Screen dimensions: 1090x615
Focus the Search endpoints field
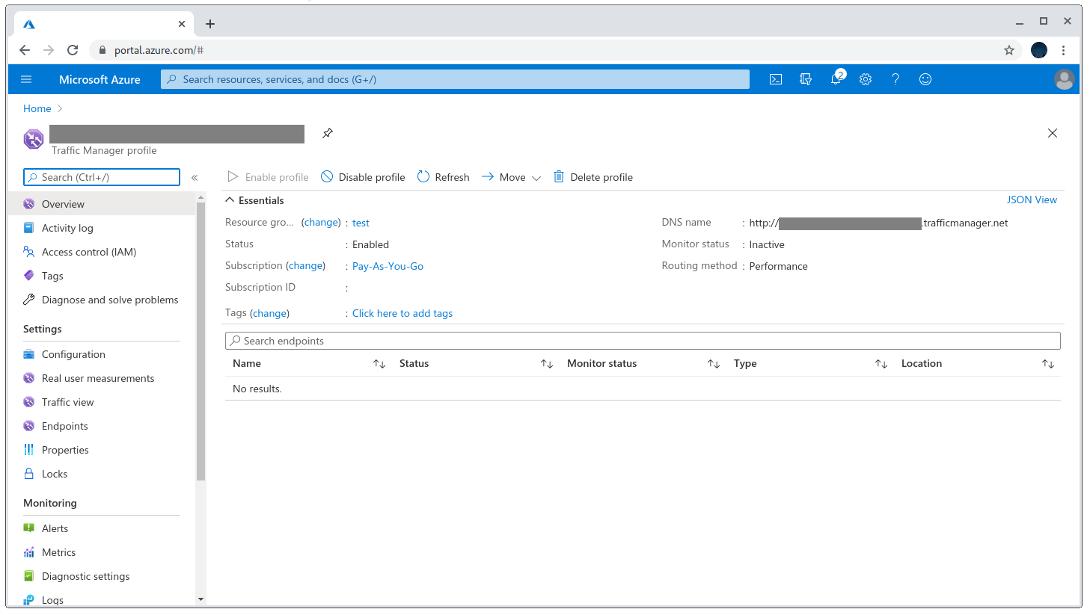click(x=643, y=341)
